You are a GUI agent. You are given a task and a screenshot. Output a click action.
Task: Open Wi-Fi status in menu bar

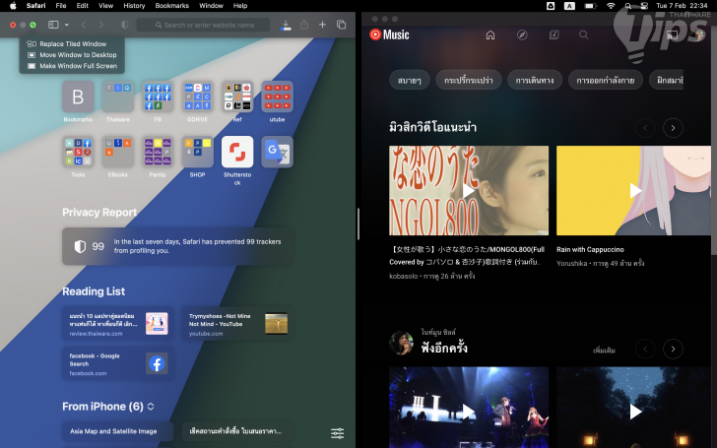click(611, 6)
